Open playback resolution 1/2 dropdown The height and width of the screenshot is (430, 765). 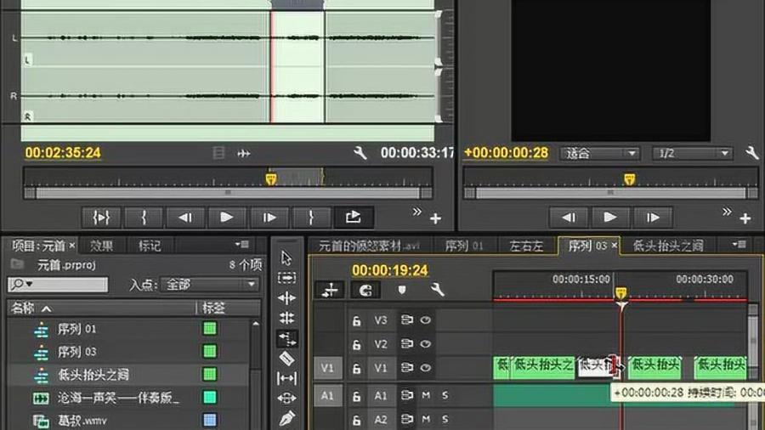click(x=693, y=154)
